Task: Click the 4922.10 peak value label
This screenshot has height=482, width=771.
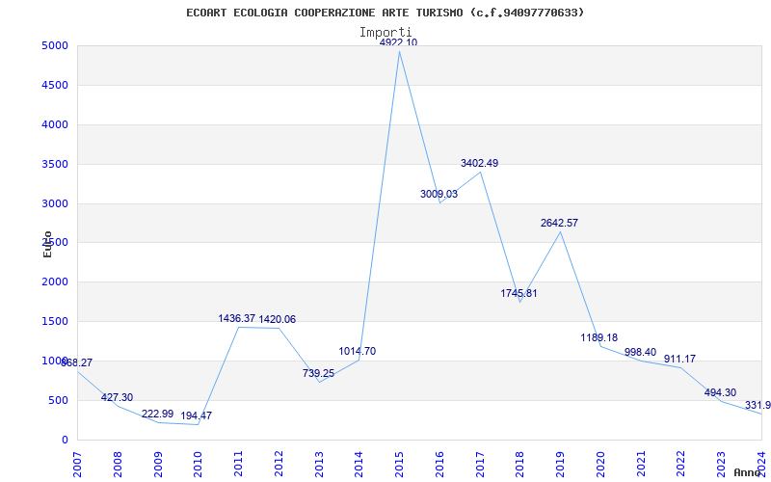Action: (398, 42)
